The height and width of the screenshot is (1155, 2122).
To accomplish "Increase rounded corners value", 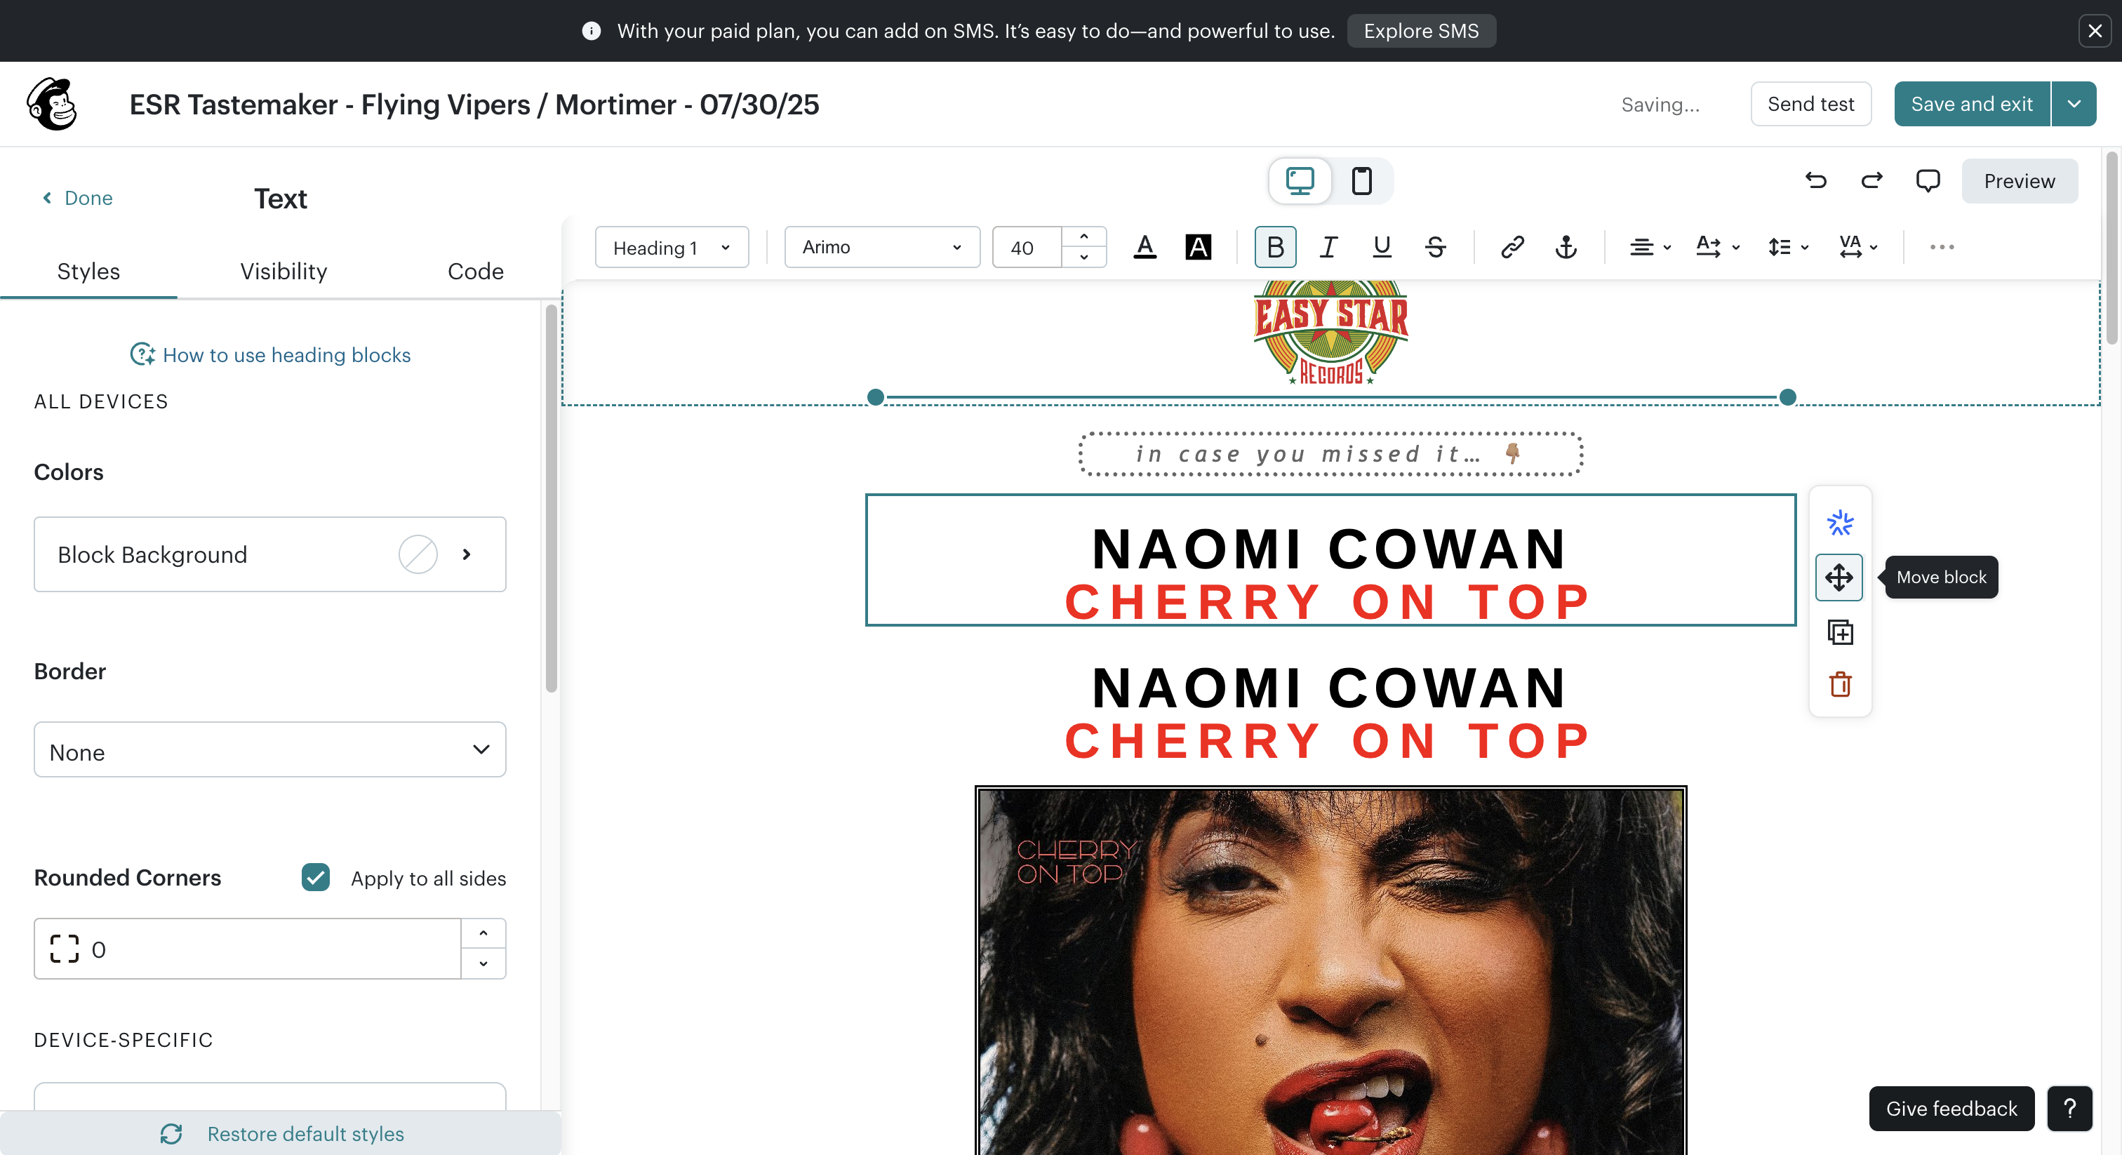I will tap(483, 934).
